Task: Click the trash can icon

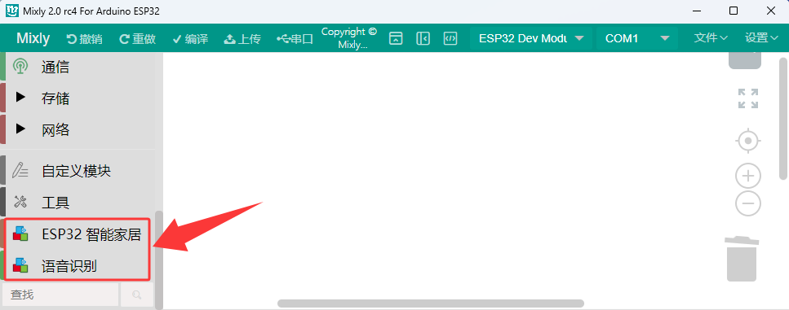Action: coord(741,259)
